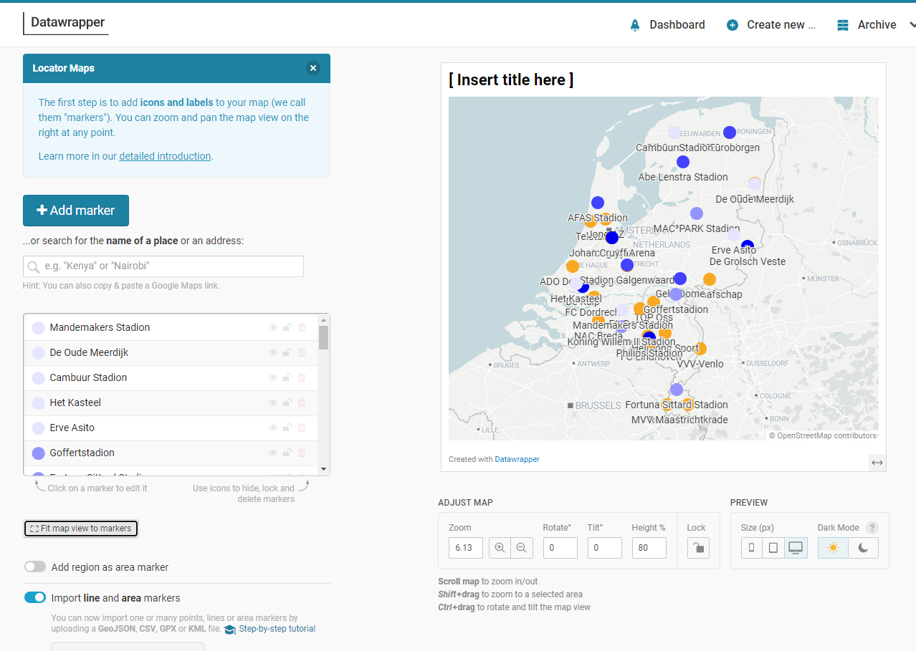The width and height of the screenshot is (916, 651).
Task: Focus the place search input field
Action: coord(163,266)
